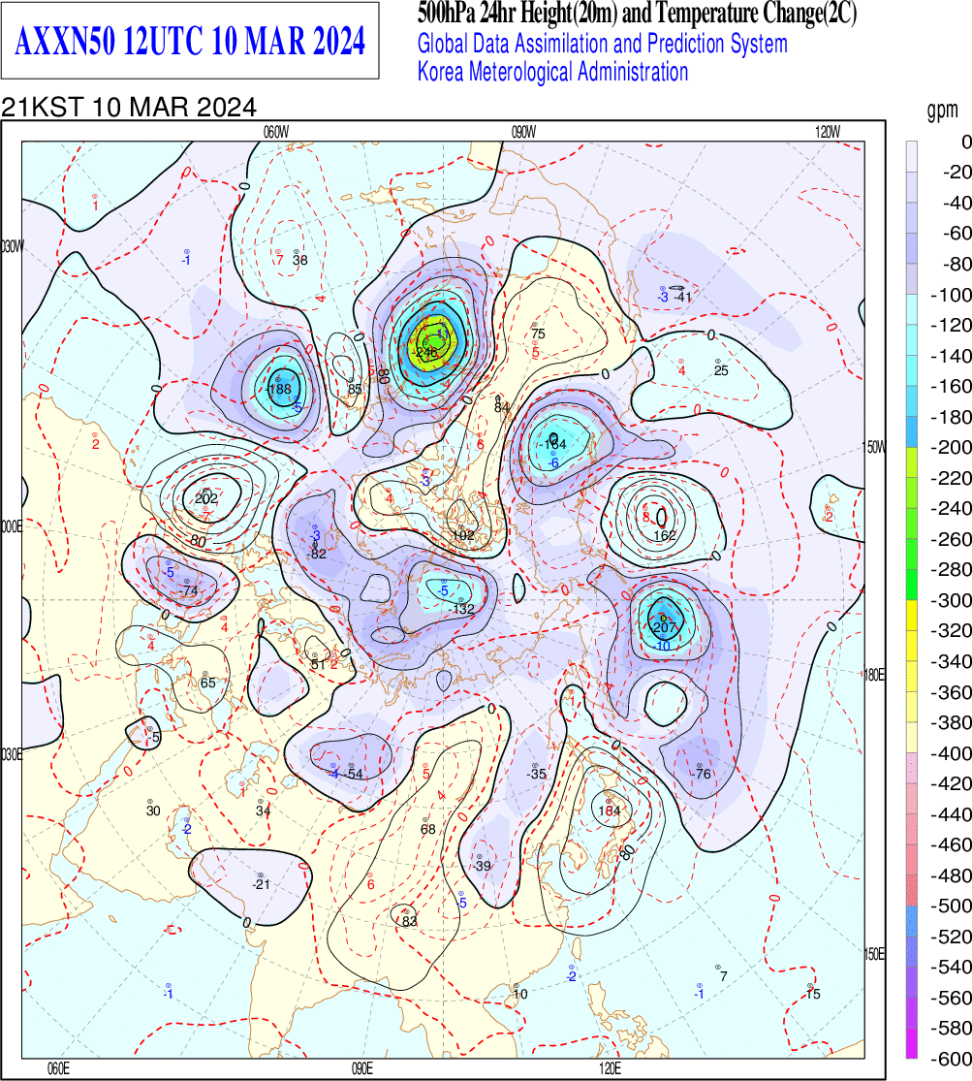
Task: Click the 060W longitude label
Action: click(x=276, y=133)
